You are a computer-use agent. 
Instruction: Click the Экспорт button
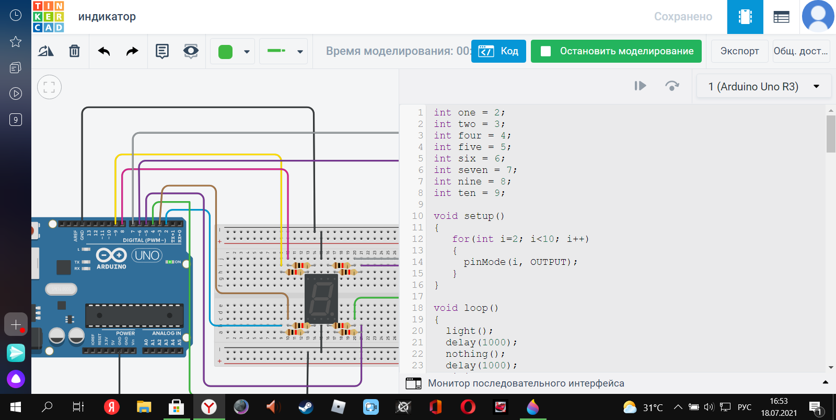coord(739,51)
